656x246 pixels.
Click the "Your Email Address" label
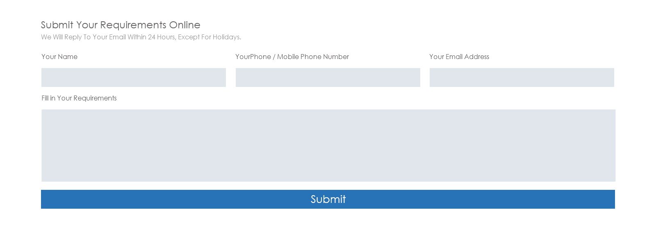[x=459, y=57]
